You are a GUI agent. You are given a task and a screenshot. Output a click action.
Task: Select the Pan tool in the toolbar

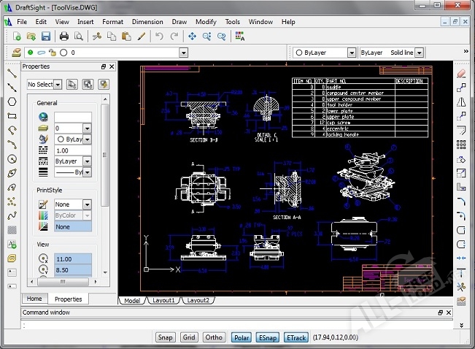click(193, 36)
